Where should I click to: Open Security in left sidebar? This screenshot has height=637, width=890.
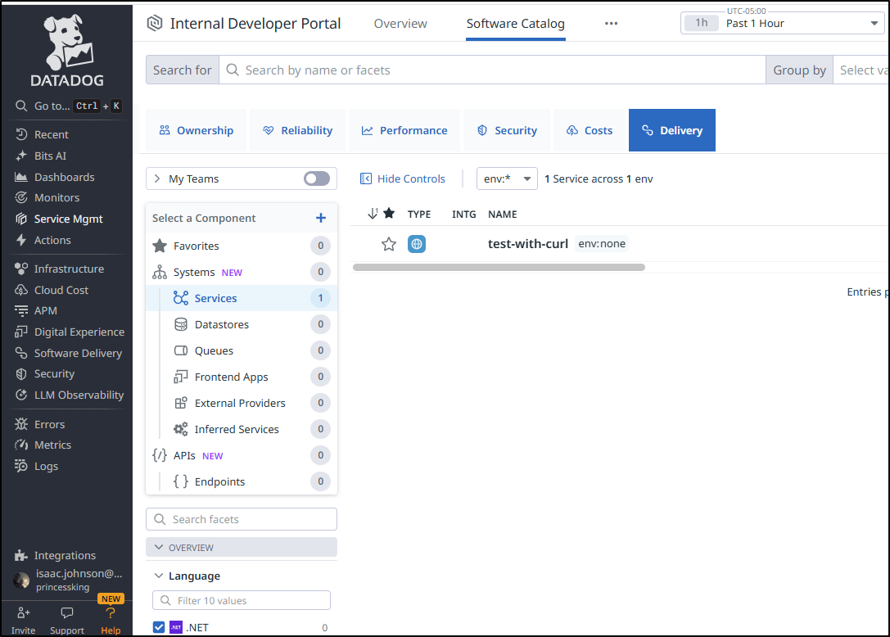[45, 373]
